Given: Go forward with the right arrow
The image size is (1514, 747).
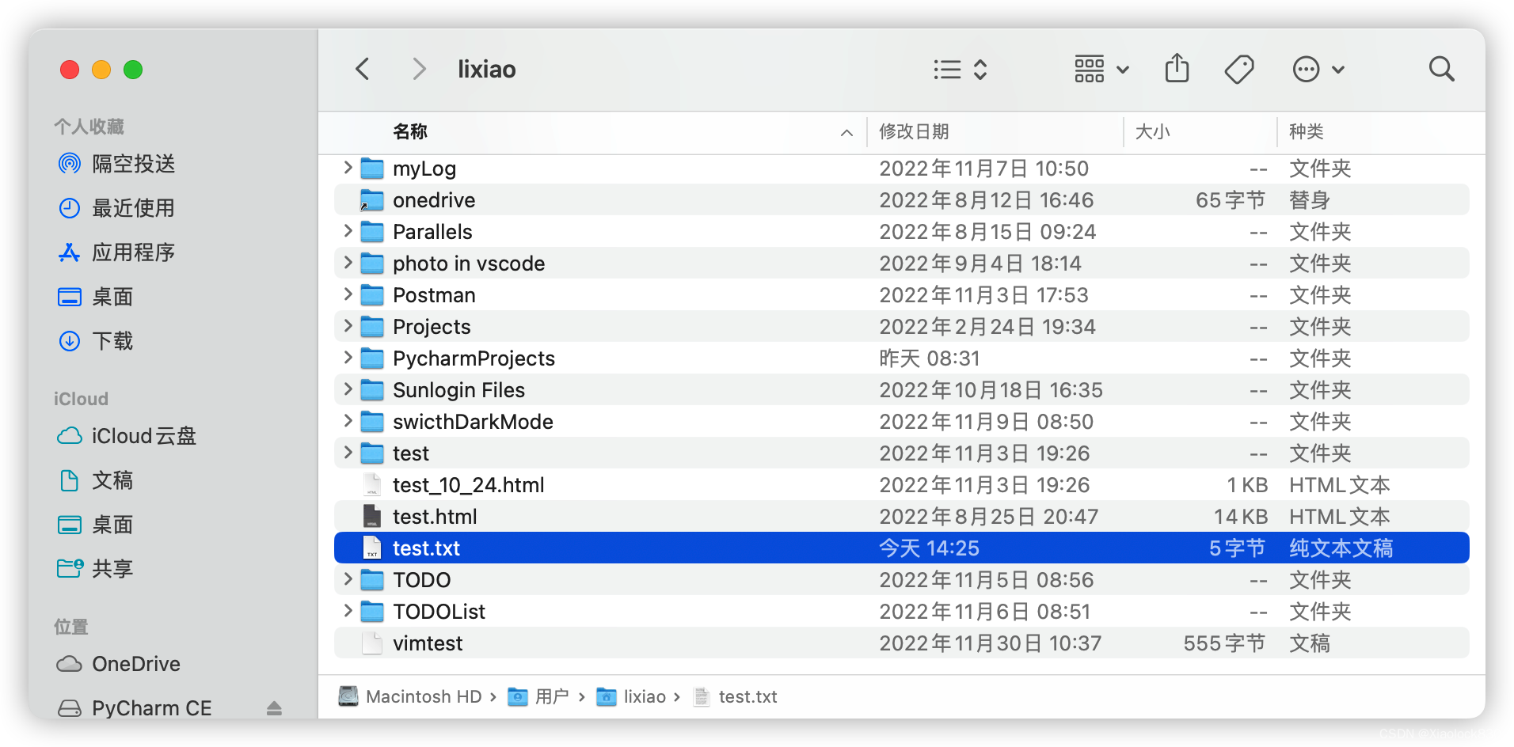Looking at the screenshot, I should click(x=420, y=70).
